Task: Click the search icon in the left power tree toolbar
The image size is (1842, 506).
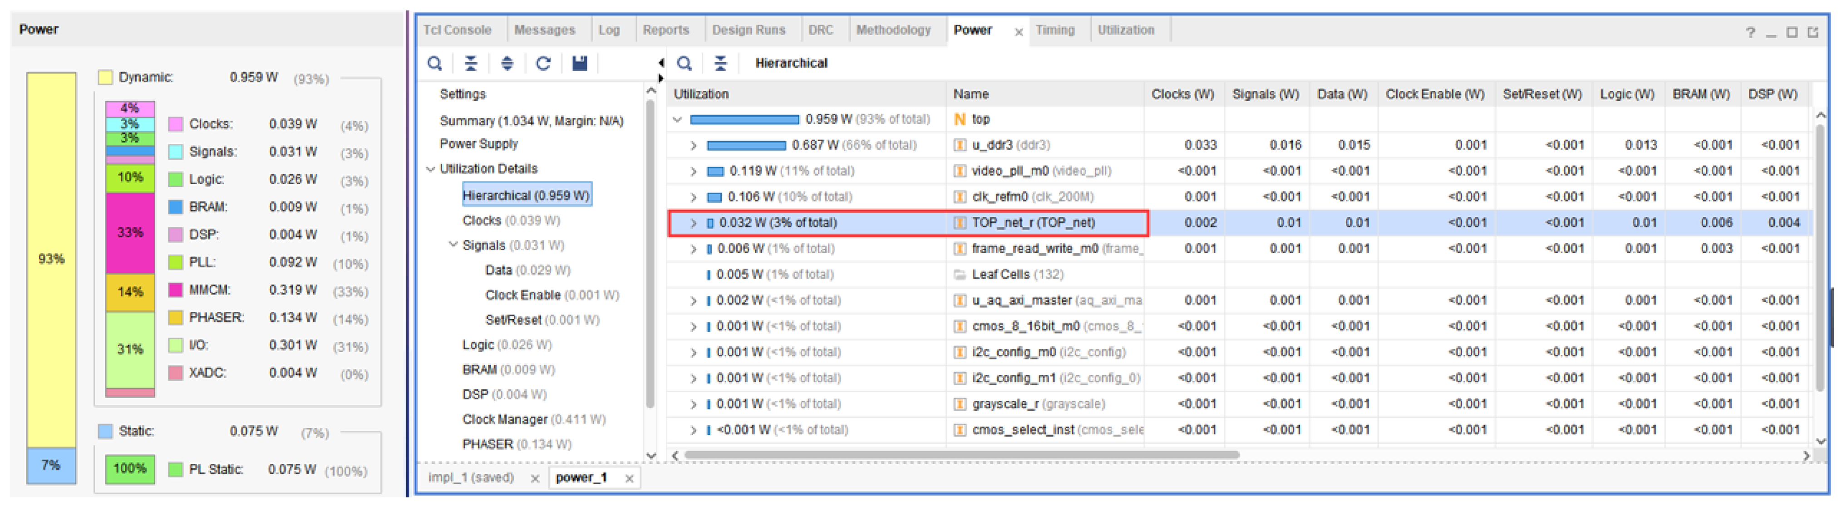Action: point(434,64)
